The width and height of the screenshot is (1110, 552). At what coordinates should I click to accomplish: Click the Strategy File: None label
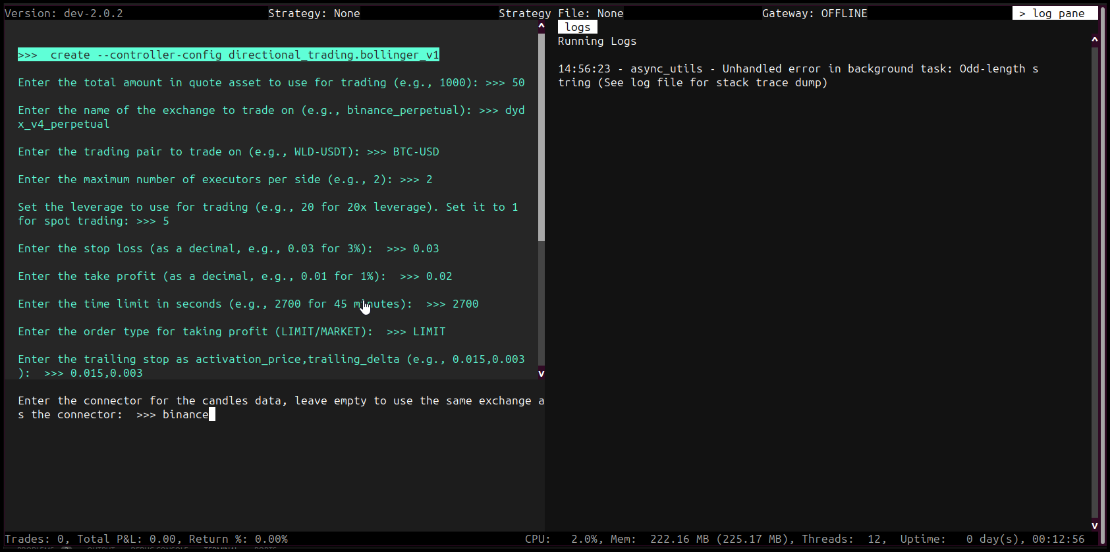(x=561, y=13)
